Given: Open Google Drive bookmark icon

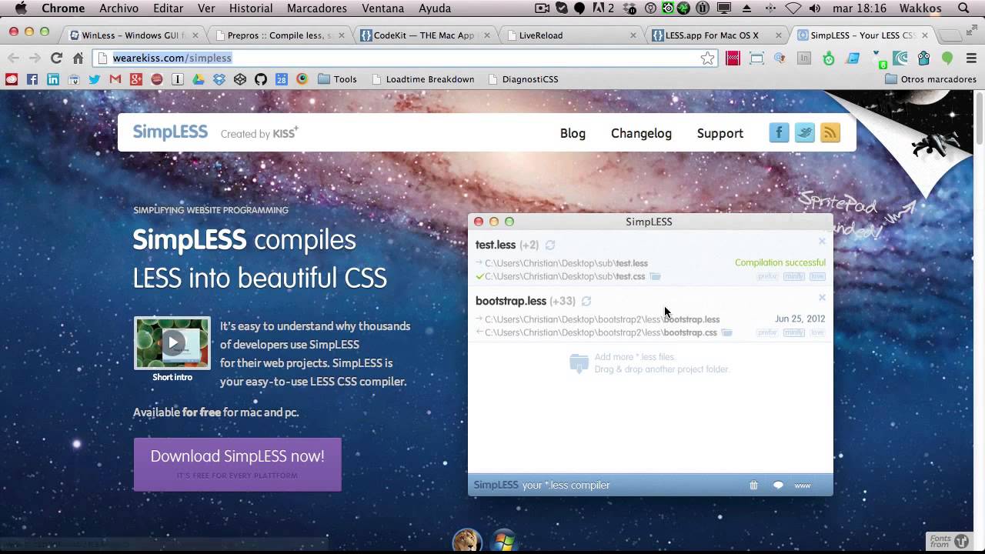Looking at the screenshot, I should click(199, 79).
